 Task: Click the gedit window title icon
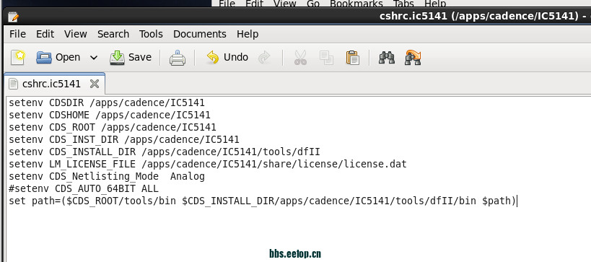(x=13, y=17)
